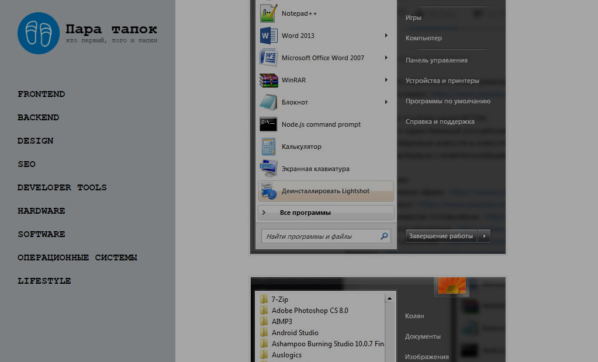Viewport: 598px width, 362px height.
Task: Click the Найти программы и файлы search field
Action: [326, 236]
